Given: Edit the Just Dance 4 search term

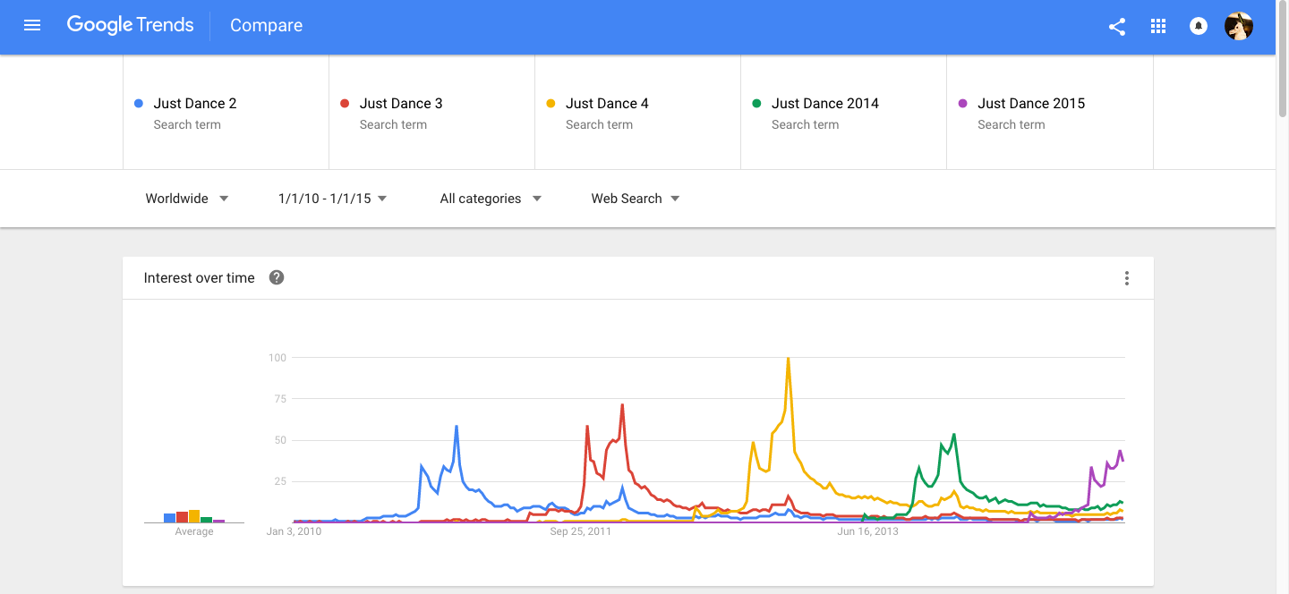Looking at the screenshot, I should pos(607,104).
